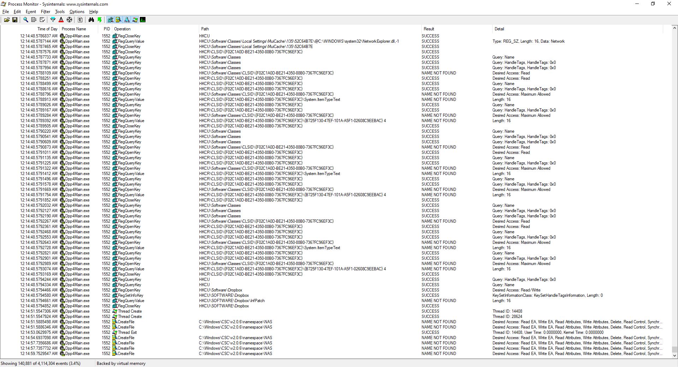Click the Find binoculars icon

91,20
